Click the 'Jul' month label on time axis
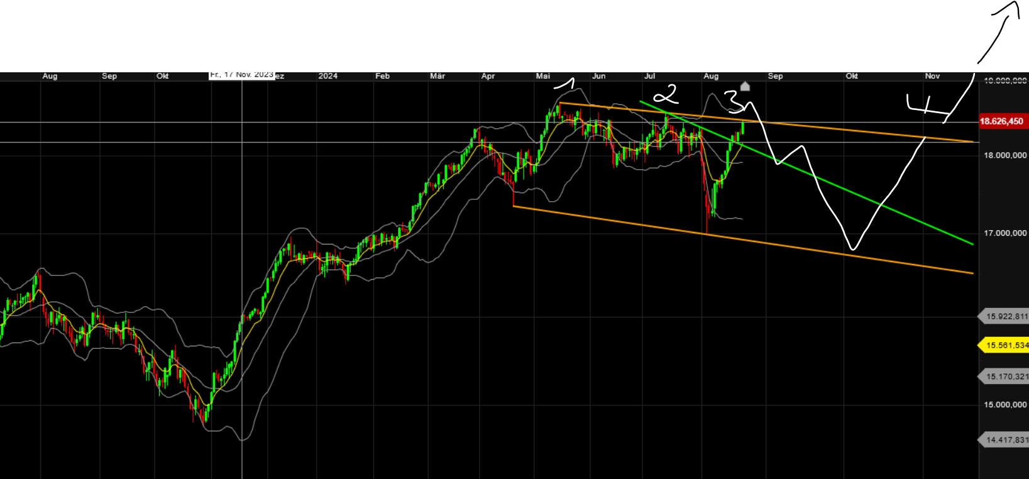 tap(650, 76)
